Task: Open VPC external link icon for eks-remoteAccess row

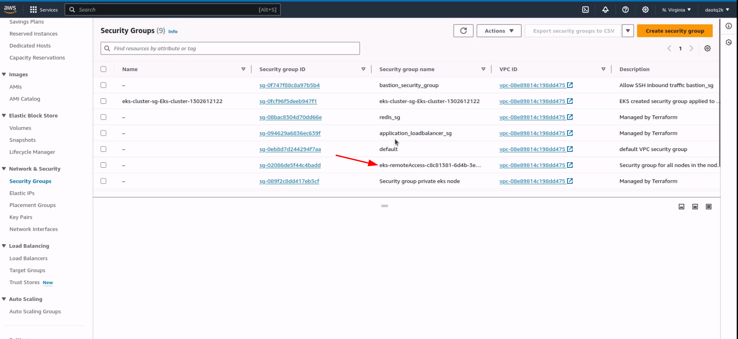Action: 570,165
